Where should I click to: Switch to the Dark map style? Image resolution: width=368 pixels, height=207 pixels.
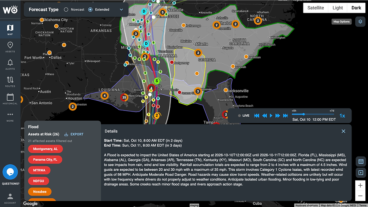(x=356, y=8)
